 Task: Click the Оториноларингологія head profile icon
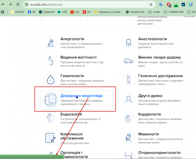(128, 155)
